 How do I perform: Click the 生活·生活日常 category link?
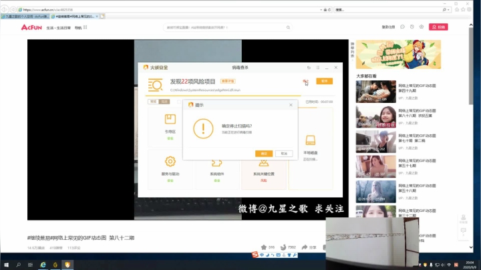[58, 27]
